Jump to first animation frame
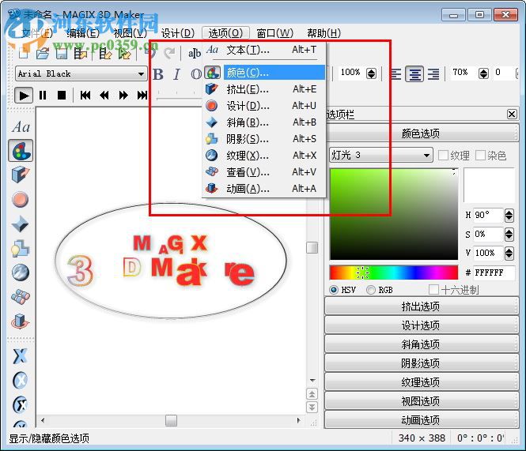The image size is (526, 451). 85,96
